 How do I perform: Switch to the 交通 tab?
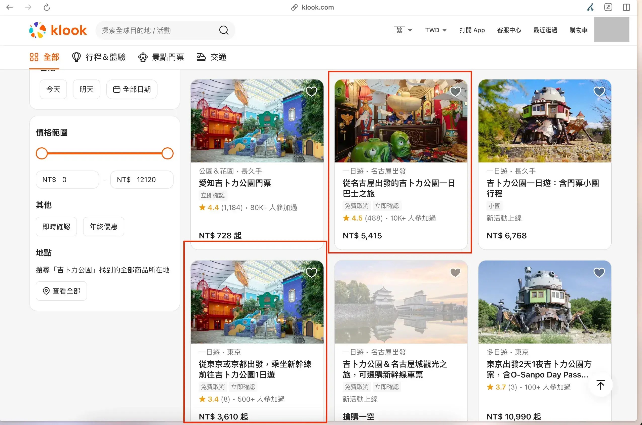211,57
